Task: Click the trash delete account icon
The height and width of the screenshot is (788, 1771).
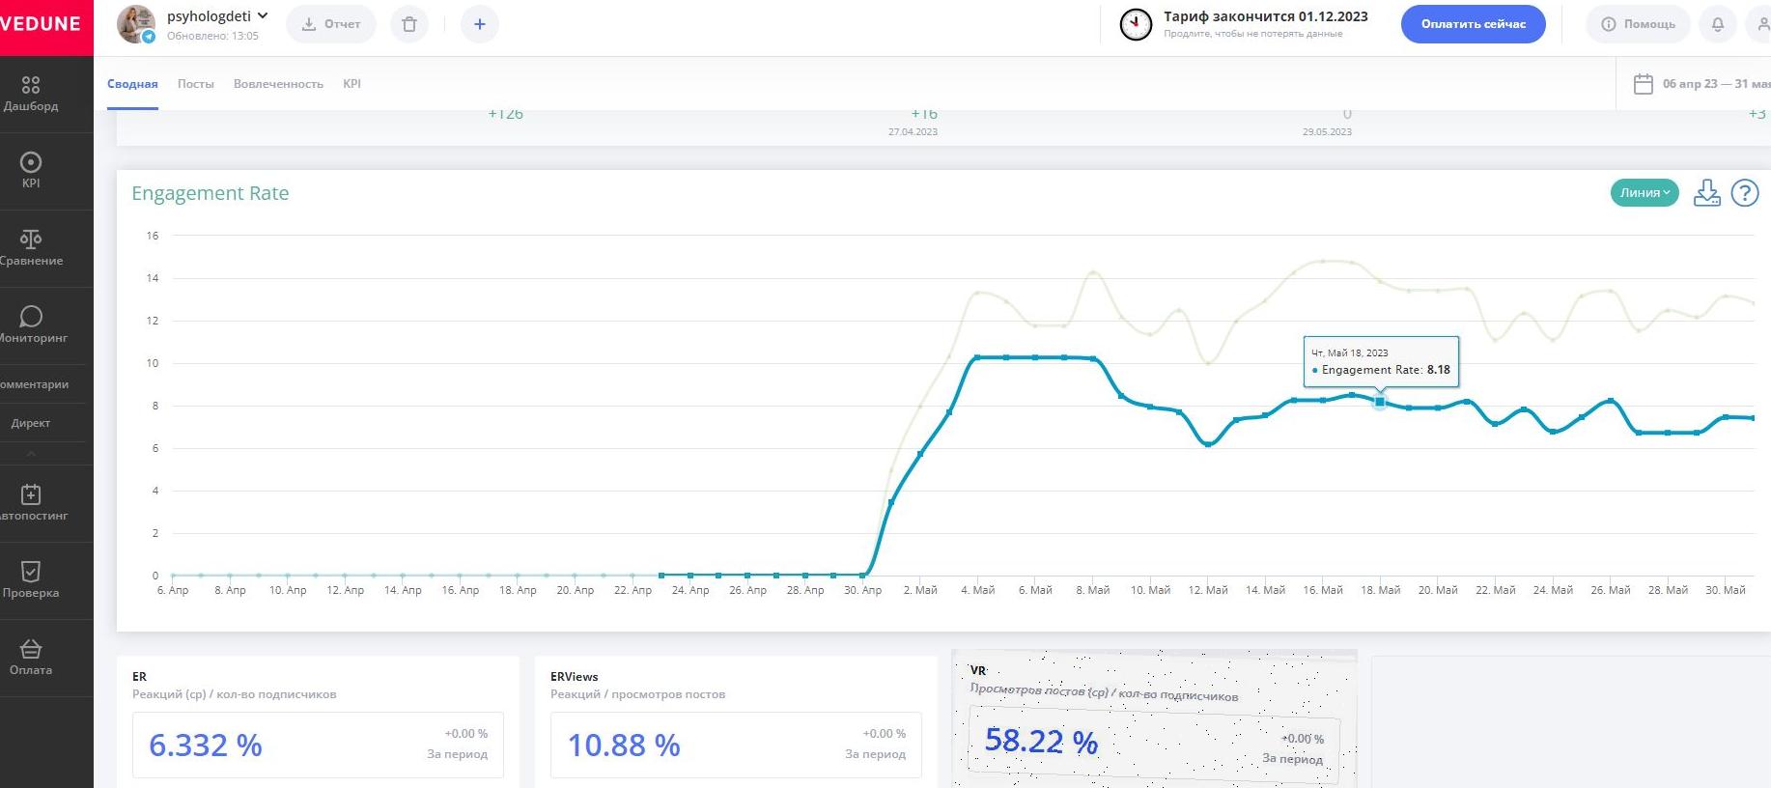Action: 409,24
